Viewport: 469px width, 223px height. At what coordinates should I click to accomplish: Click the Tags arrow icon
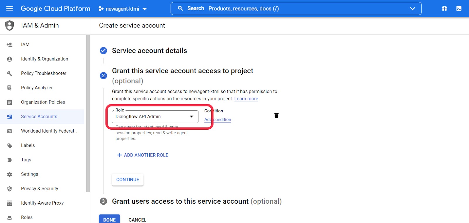tap(9, 160)
